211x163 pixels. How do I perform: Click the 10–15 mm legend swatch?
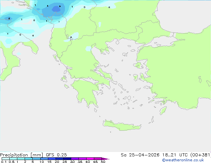(44, 159)
